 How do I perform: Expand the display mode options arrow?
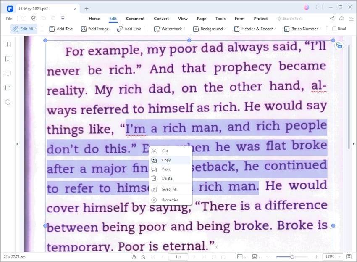[260, 257]
